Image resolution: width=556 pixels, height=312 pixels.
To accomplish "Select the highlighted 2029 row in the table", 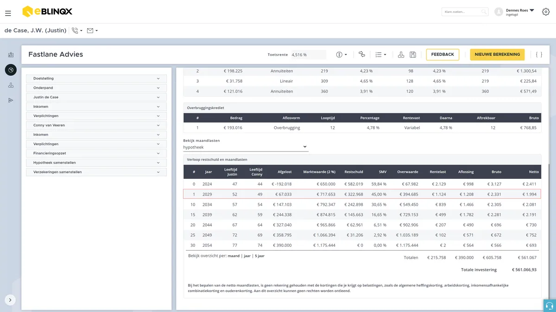I will tap(362, 194).
